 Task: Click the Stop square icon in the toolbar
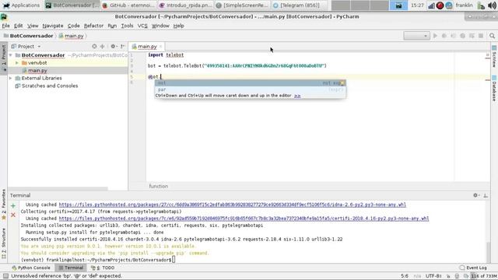tap(481, 36)
